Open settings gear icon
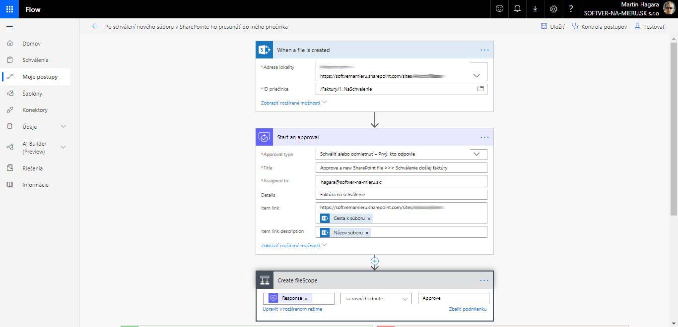This screenshot has height=327, width=678. tap(554, 9)
